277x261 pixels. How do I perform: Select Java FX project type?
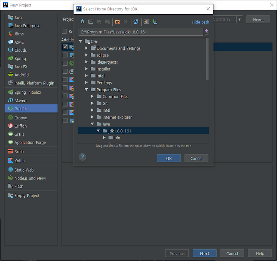31,67
